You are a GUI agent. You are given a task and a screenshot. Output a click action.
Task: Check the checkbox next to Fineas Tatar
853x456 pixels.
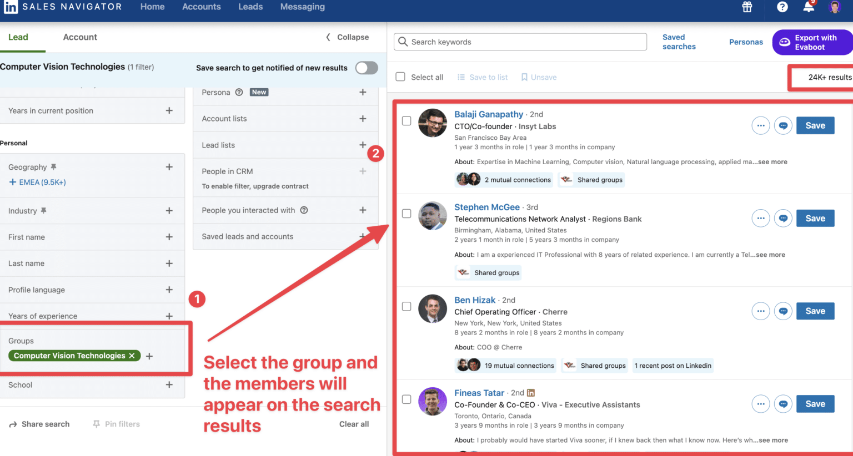(407, 399)
